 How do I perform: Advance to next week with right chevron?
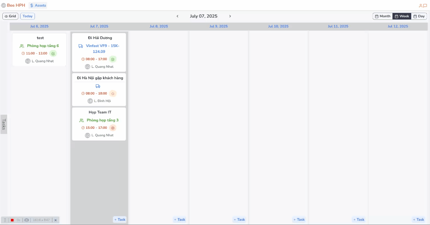(230, 16)
